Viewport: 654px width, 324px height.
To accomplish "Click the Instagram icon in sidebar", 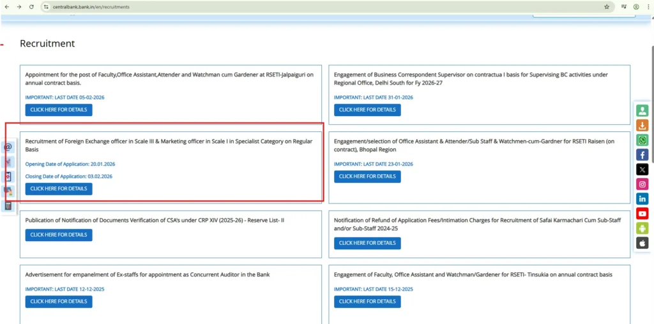I will (642, 184).
